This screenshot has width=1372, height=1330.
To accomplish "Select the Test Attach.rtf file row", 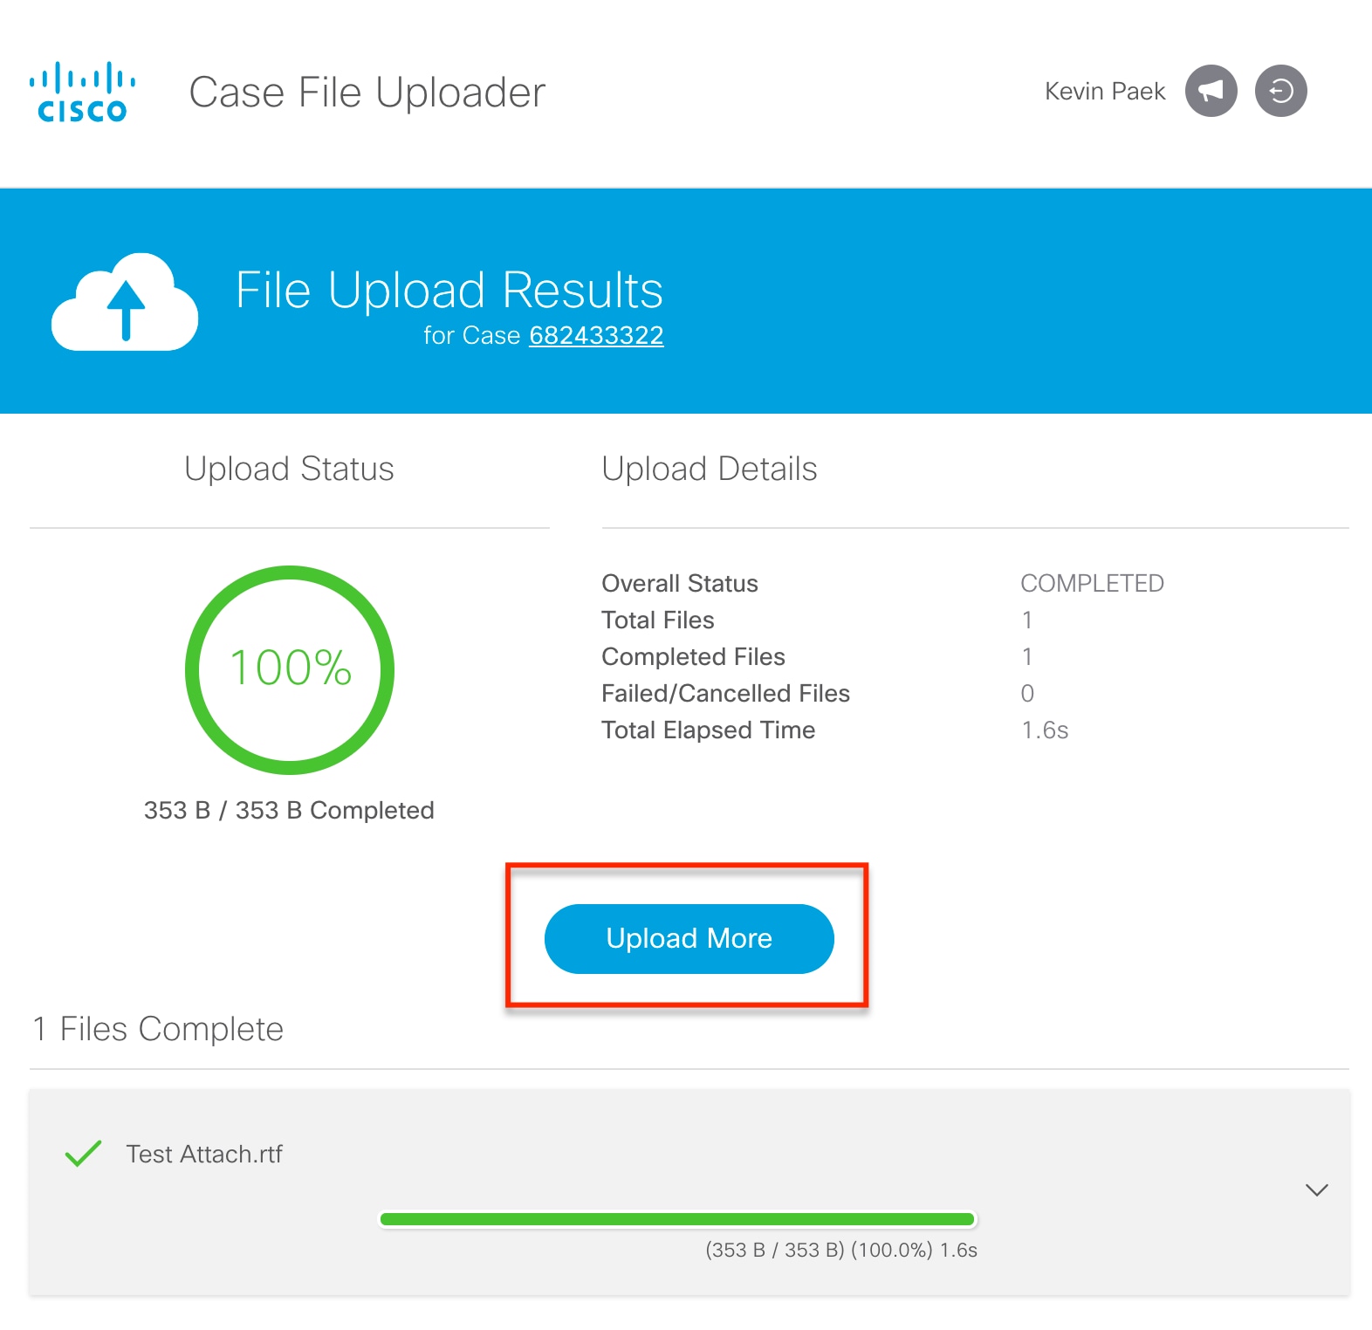I will pyautogui.click(x=689, y=1191).
